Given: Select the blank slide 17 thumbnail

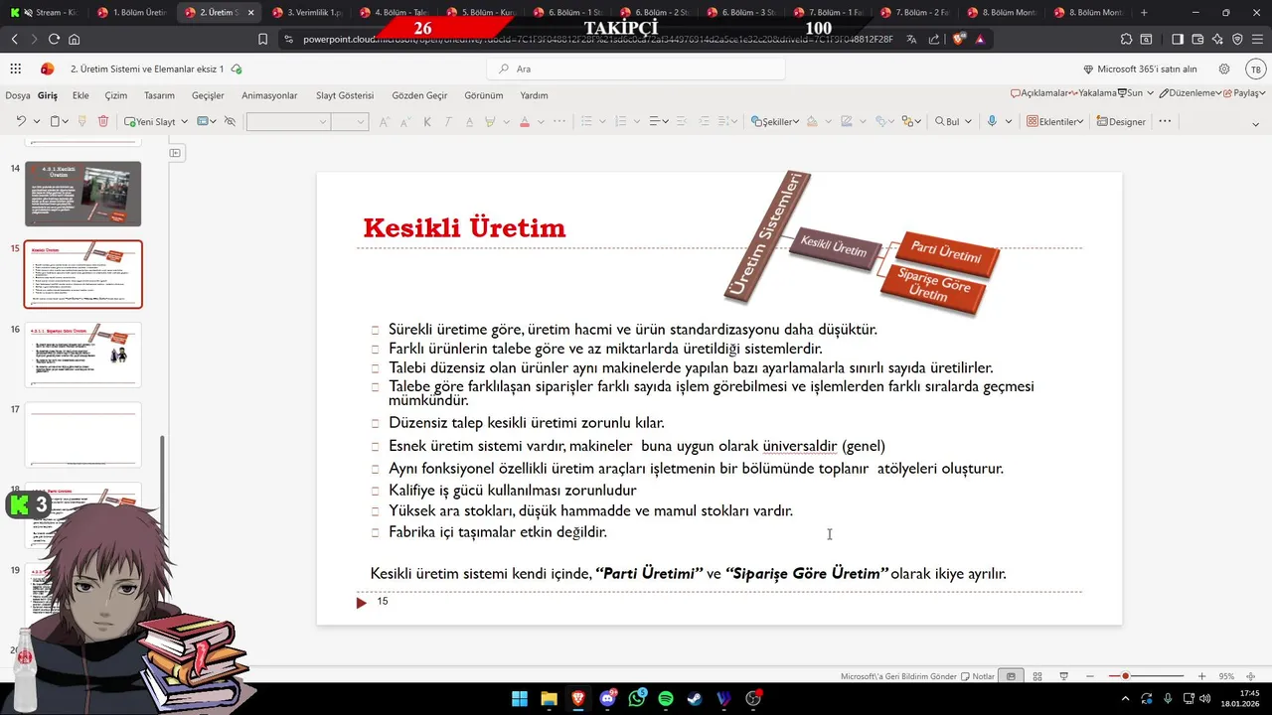Looking at the screenshot, I should [x=82, y=435].
